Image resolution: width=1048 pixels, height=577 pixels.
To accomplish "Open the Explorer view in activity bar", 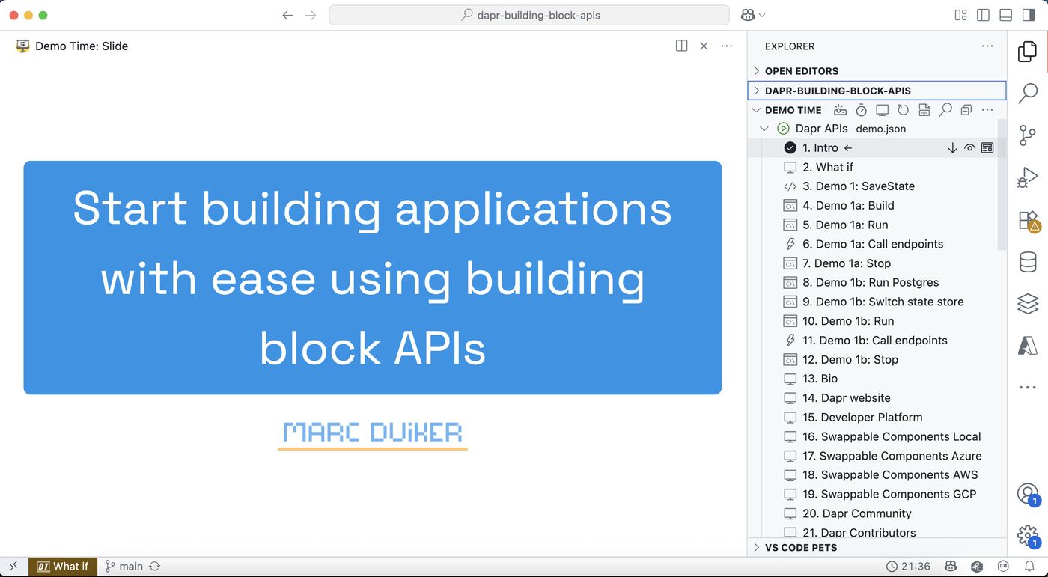I will (1028, 52).
